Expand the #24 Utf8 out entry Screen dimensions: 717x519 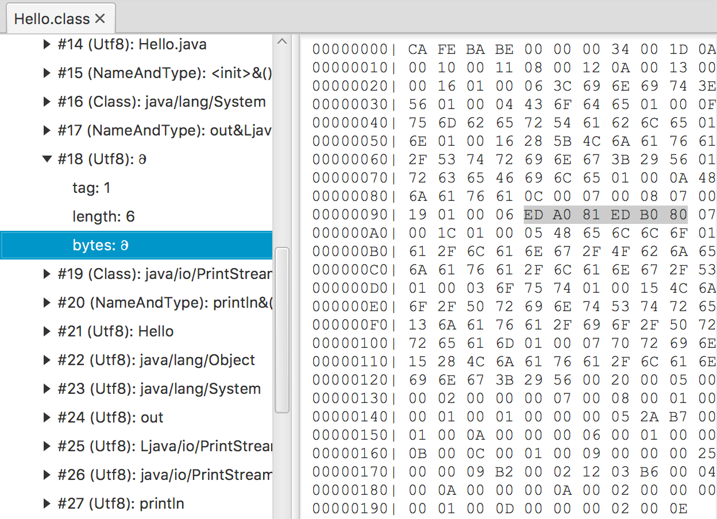[48, 417]
